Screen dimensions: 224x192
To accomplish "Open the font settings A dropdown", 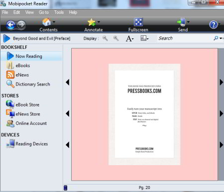I will [x=130, y=39].
